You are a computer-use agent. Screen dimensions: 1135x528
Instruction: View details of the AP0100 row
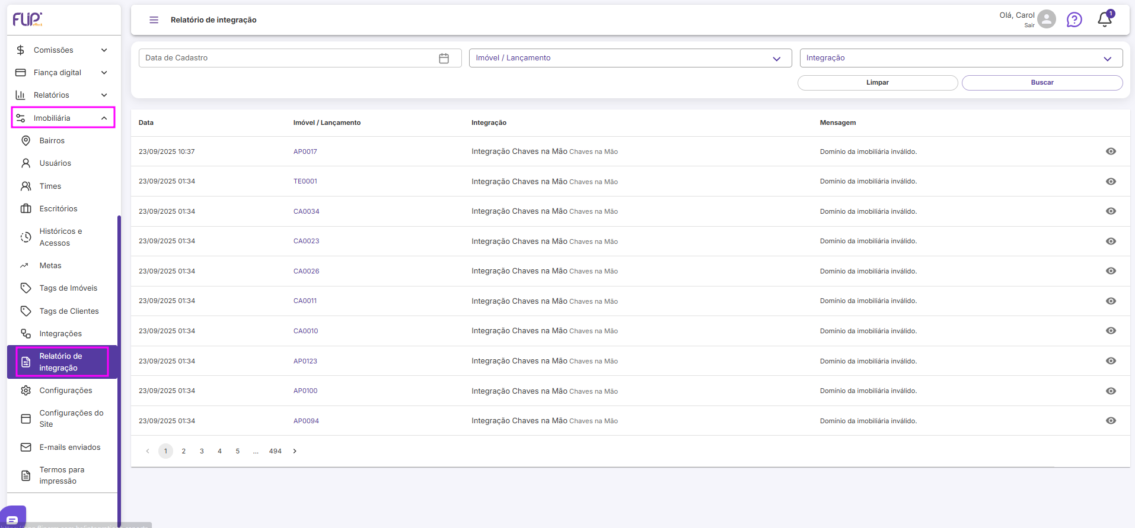tap(1111, 391)
